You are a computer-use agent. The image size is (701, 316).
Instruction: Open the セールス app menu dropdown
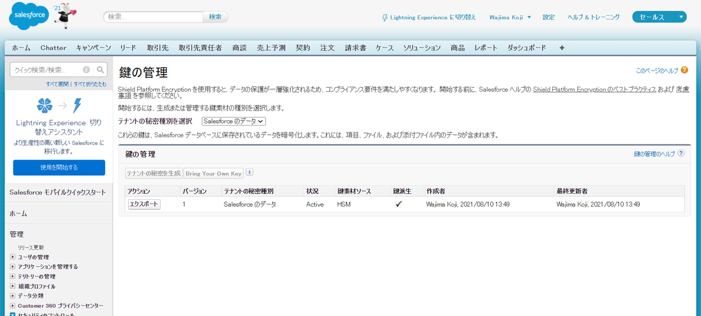click(x=659, y=17)
